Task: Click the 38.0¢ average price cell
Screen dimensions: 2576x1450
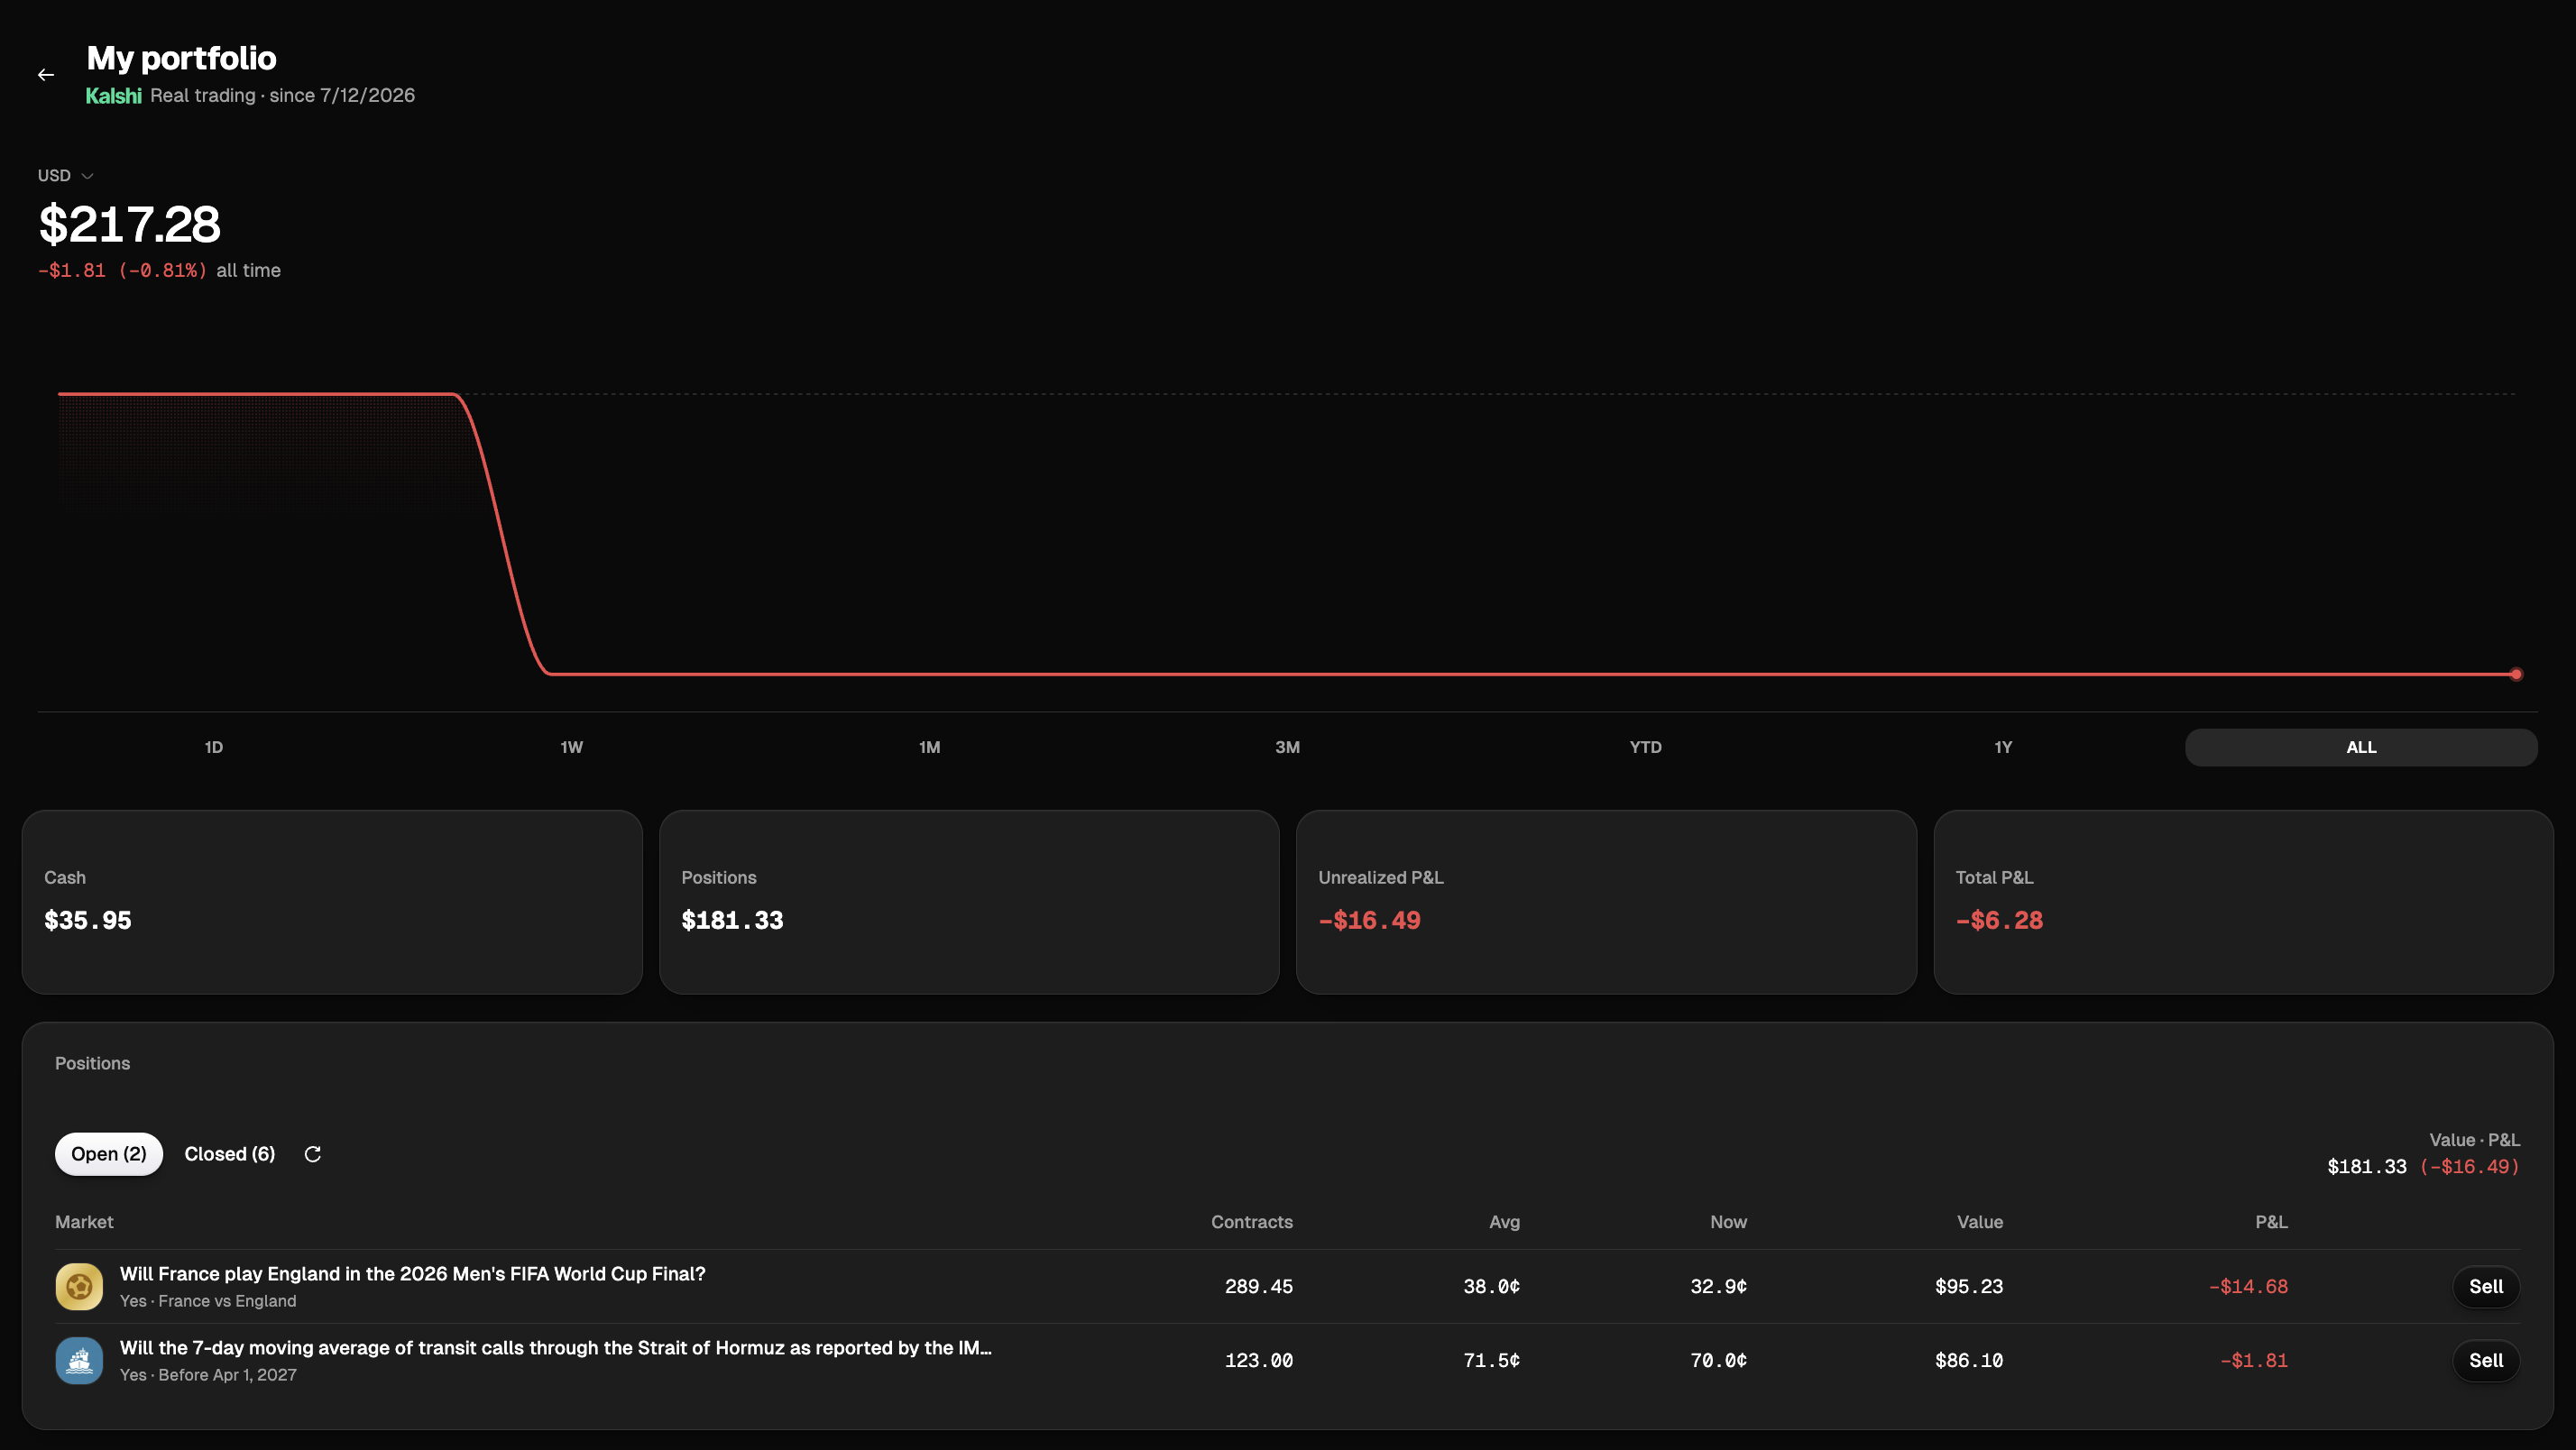Action: click(1491, 1287)
